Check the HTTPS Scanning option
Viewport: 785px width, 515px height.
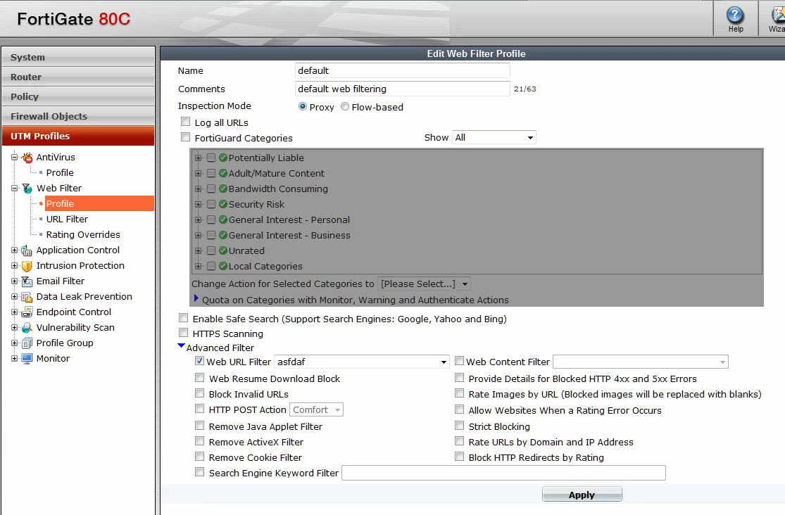(184, 333)
